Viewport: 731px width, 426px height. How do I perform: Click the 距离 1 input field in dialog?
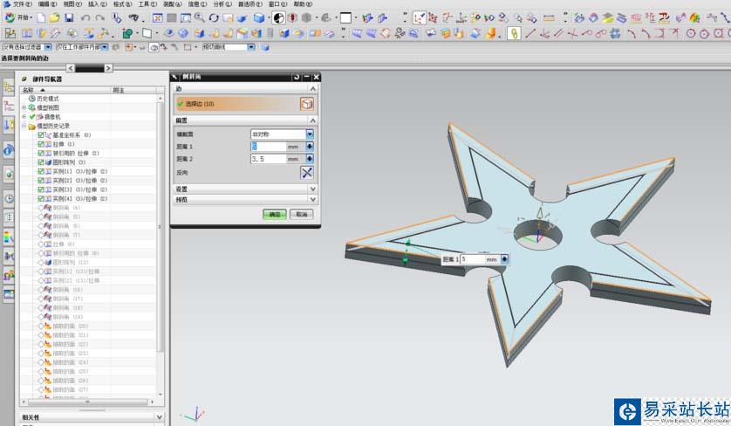coord(269,147)
